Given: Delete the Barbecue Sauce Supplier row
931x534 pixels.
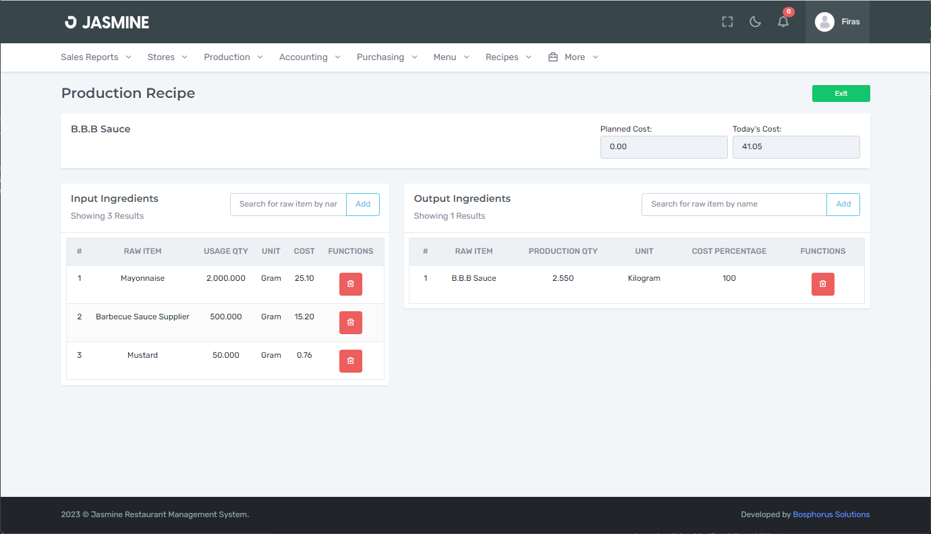Looking at the screenshot, I should (x=350, y=322).
